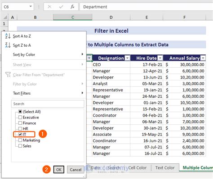Click the Clear Filter funnel icon
213x179 pixels.
point(8,74)
